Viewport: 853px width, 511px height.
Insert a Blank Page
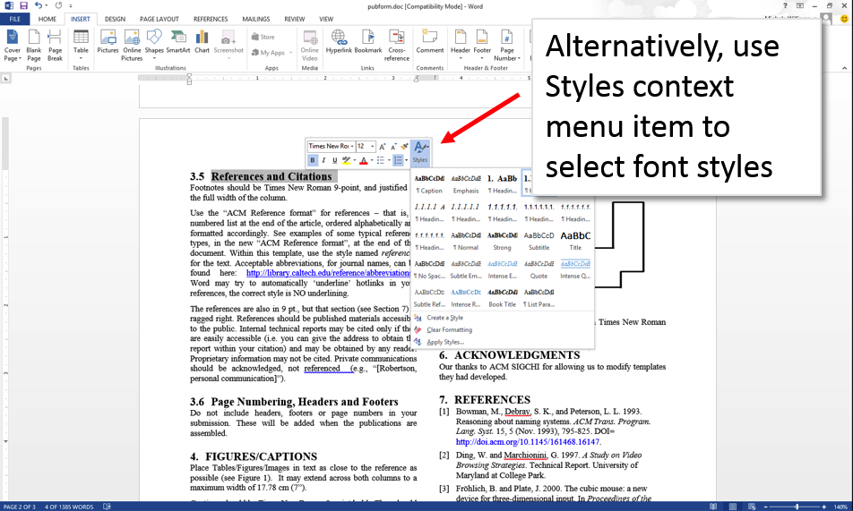[x=34, y=46]
